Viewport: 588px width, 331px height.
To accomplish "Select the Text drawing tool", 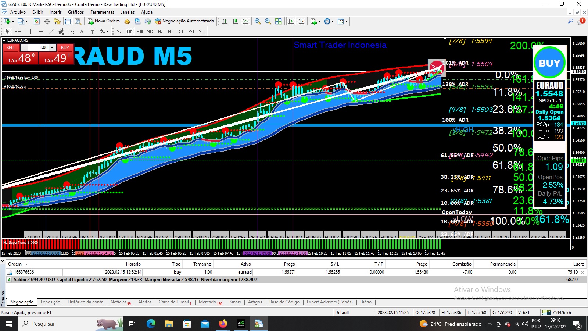I will click(82, 31).
